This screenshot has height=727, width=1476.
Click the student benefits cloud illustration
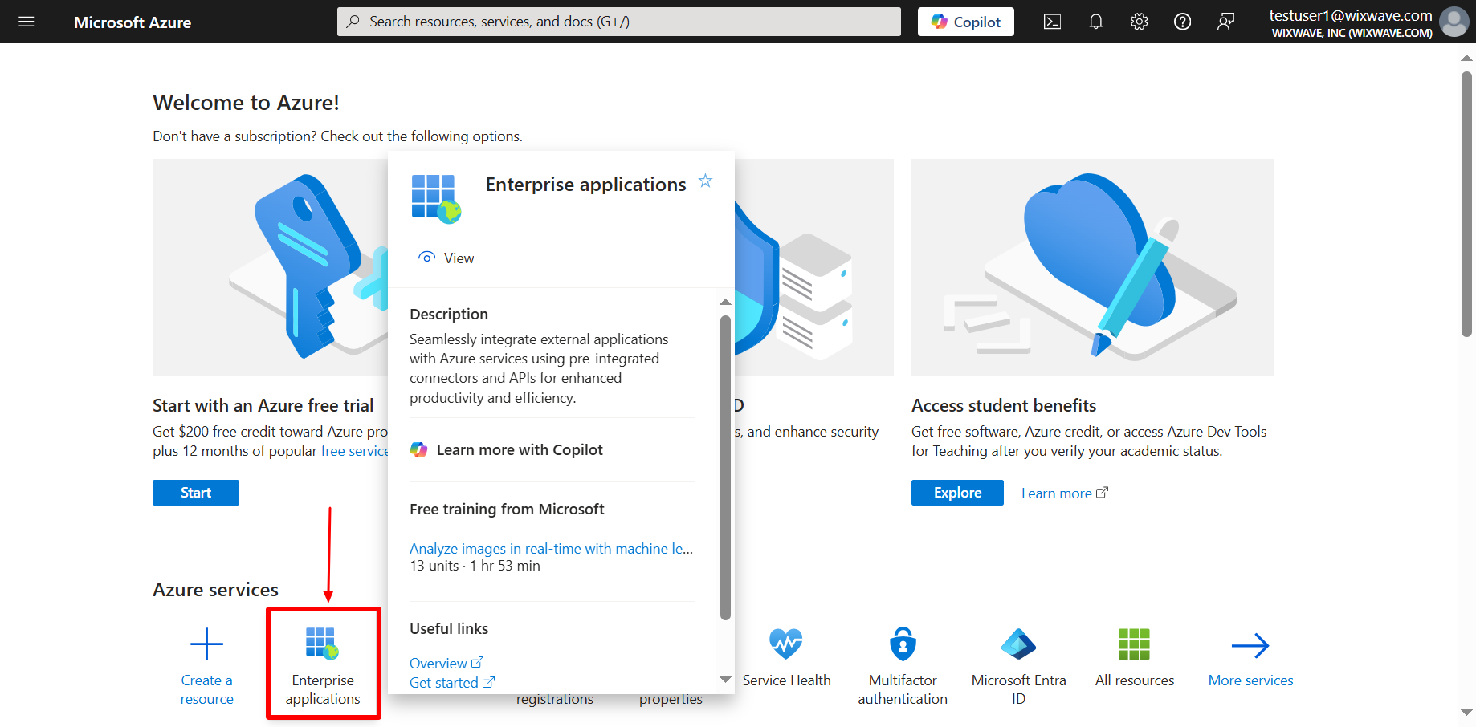click(x=1092, y=267)
